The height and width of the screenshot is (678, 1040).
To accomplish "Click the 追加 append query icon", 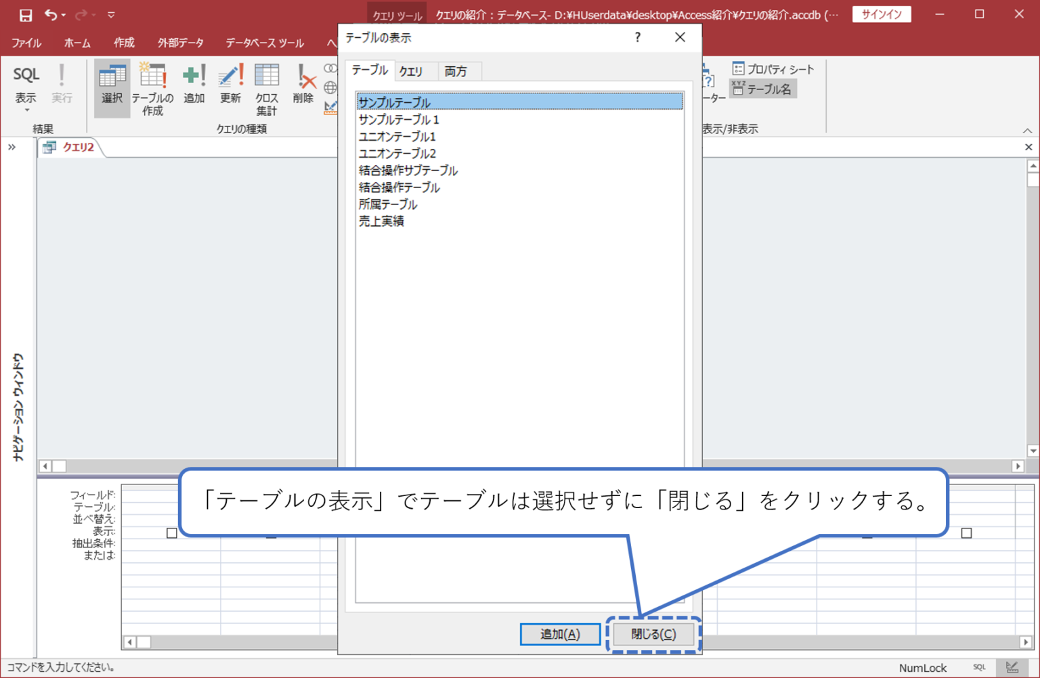I will (194, 84).
